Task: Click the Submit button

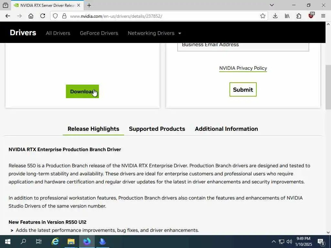Action: 243,90
